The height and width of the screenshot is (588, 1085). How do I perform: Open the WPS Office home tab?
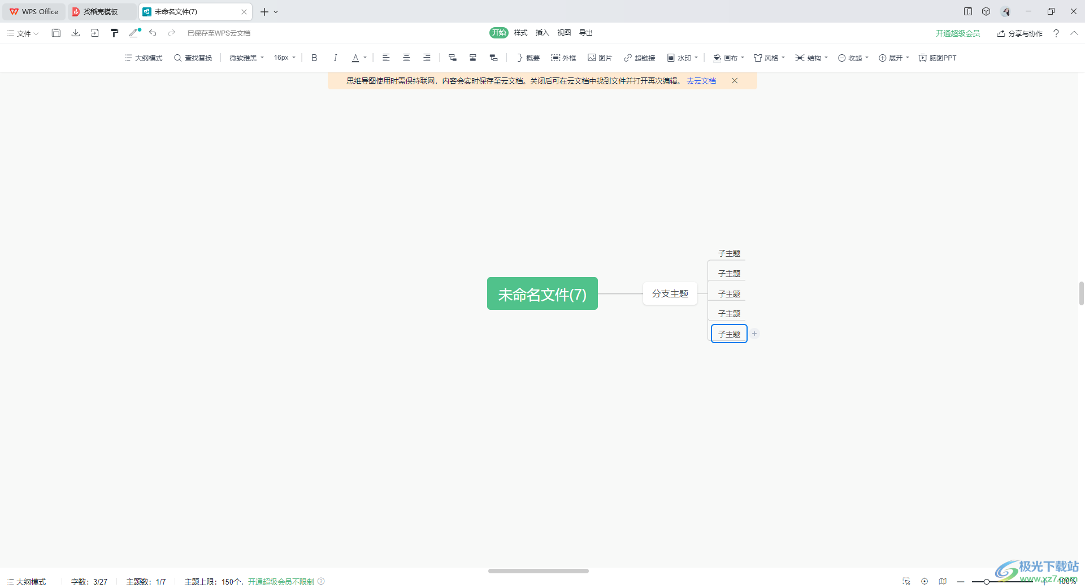[34, 11]
